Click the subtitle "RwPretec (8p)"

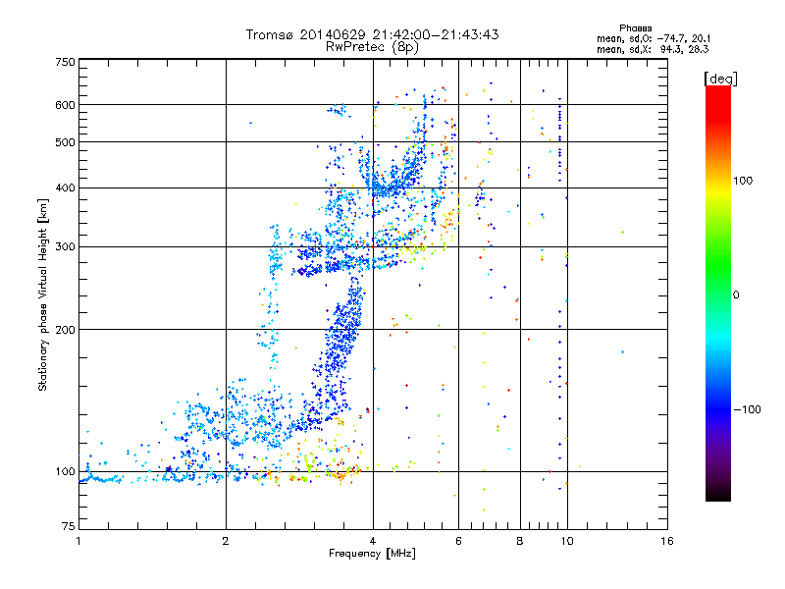coord(372,47)
